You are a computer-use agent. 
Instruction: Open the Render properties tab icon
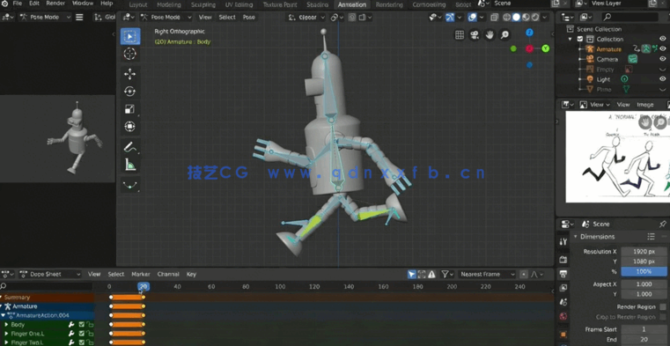click(563, 260)
